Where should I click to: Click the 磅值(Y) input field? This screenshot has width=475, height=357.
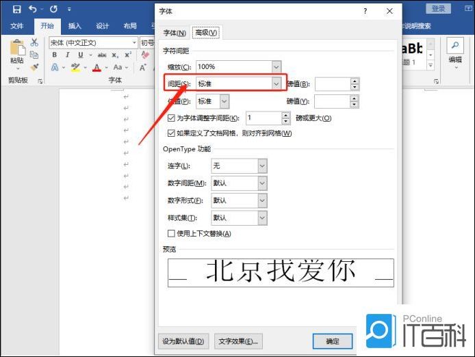click(333, 101)
